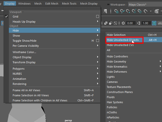Image resolution: width=162 pixels, height=122 pixels.
Task: Click the Snap to grids magnet icon
Action: pyautogui.click(x=117, y=11)
